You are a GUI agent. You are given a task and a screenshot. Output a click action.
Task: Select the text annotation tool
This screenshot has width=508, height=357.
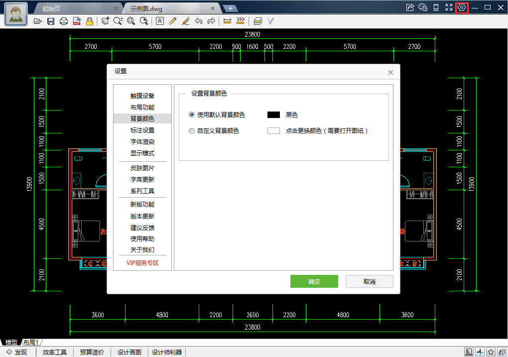click(160, 21)
